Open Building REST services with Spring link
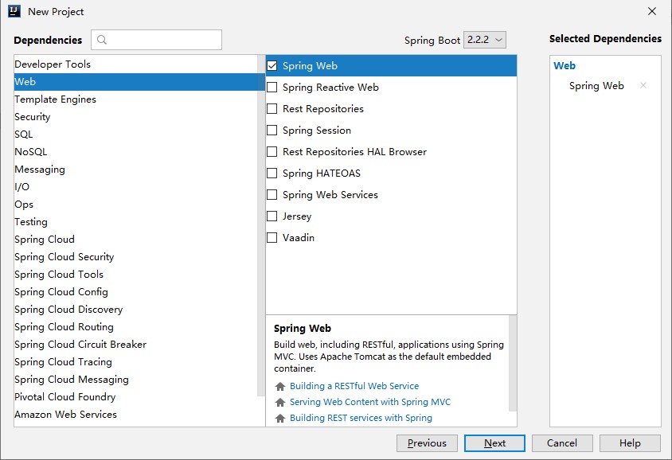 pyautogui.click(x=361, y=418)
